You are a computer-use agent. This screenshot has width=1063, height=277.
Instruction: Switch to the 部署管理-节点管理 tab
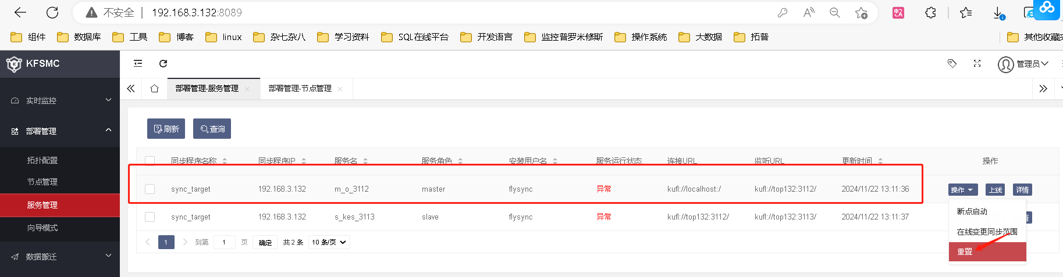[x=300, y=88]
